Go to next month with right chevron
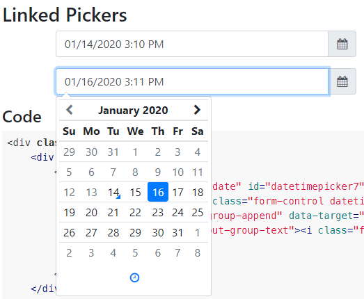Screen dimensions: 364x299 [x=197, y=110]
